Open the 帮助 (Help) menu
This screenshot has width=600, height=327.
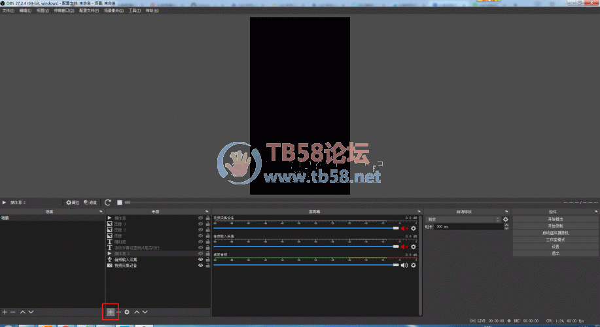[x=152, y=10]
